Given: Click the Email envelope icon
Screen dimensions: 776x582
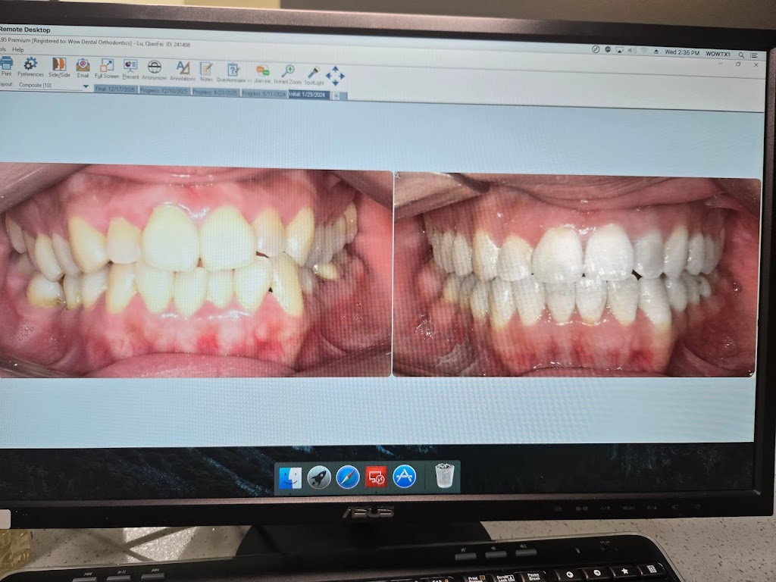Looking at the screenshot, I should [x=83, y=68].
